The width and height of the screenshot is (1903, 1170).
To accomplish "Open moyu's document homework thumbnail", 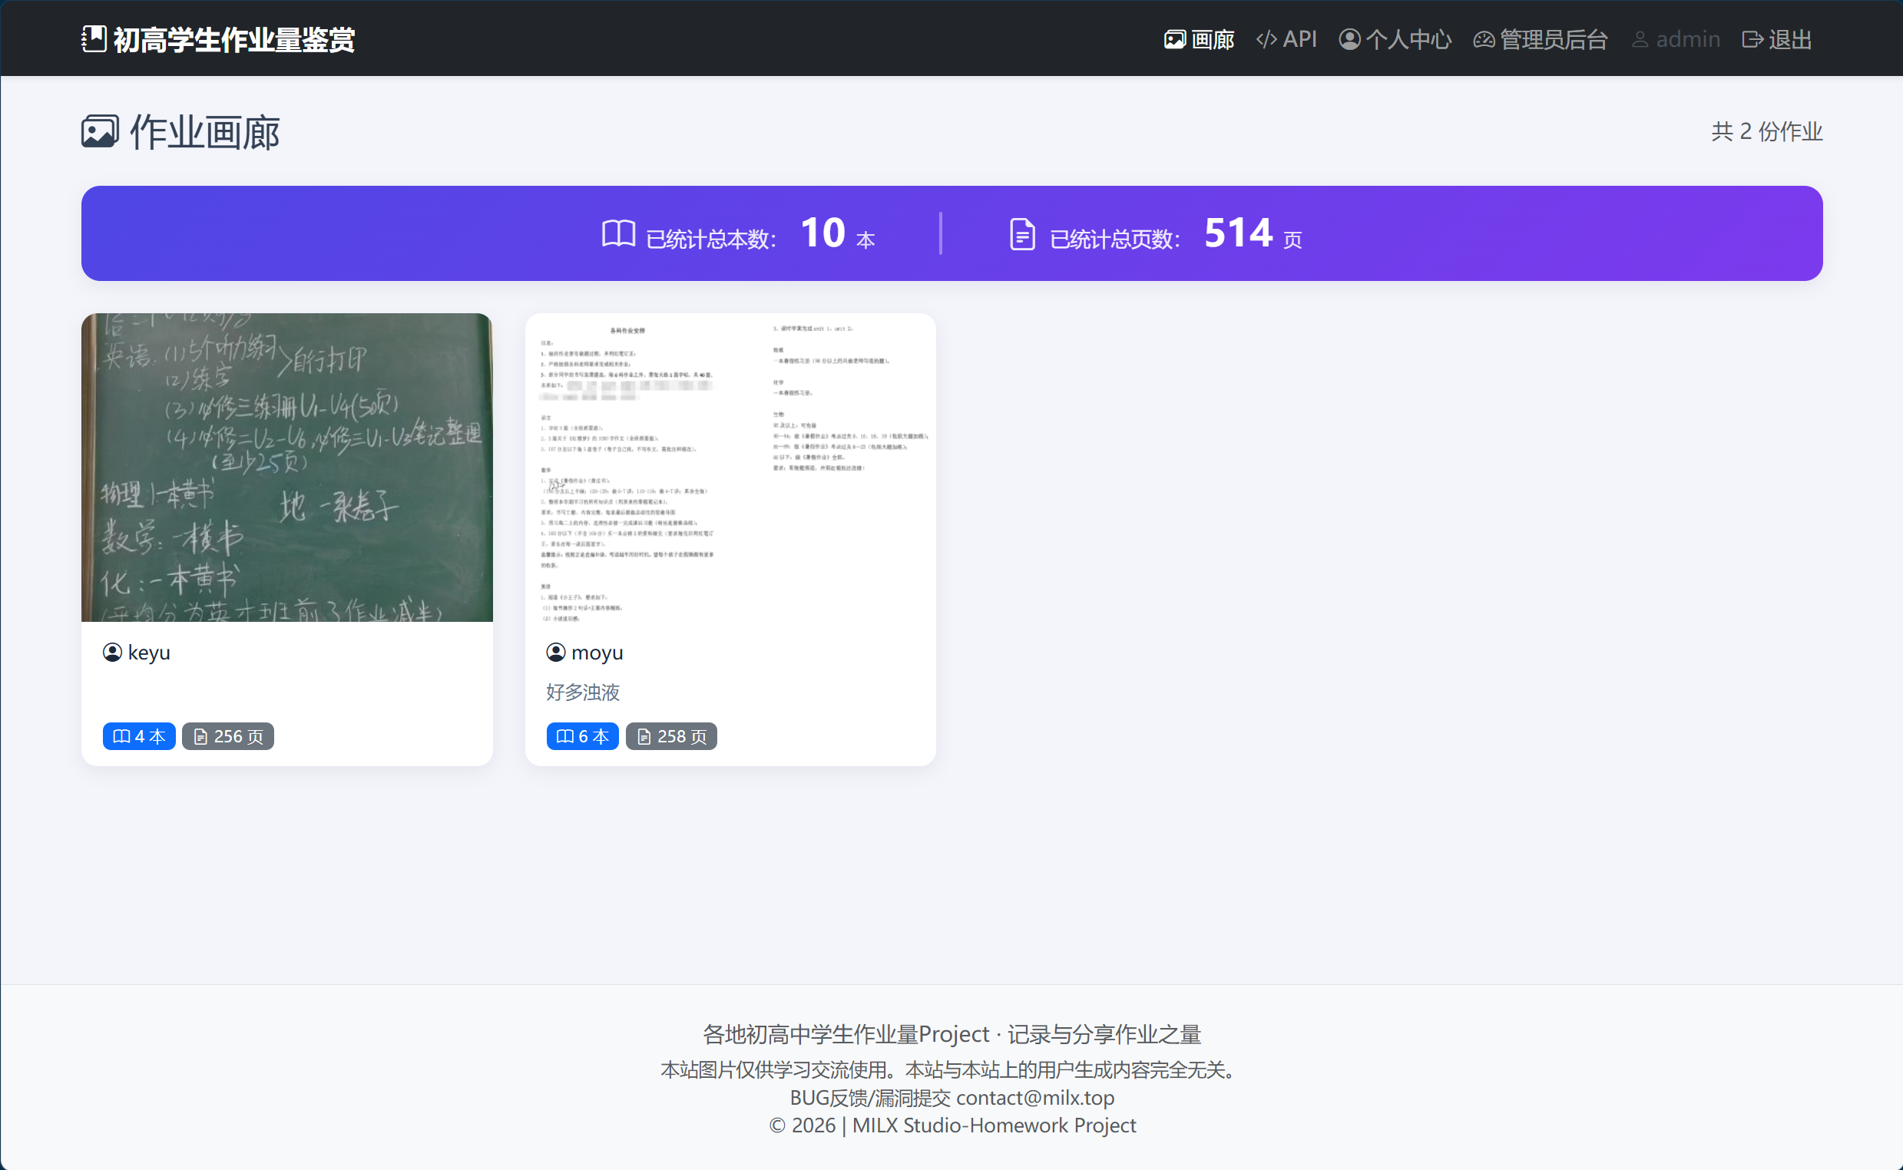I will pyautogui.click(x=730, y=467).
